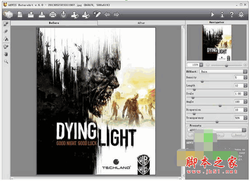The image size is (250, 181).
Task: Print the image with the printer icon
Action: [x=53, y=15]
